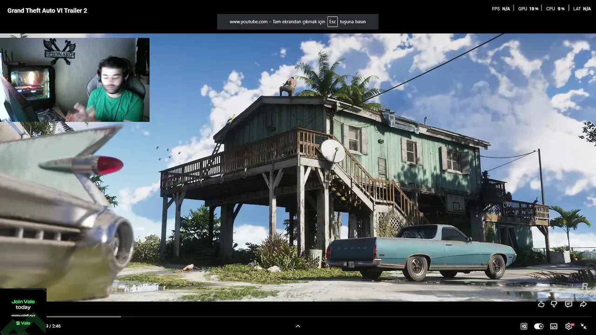Click the GPU 19% readout

528,9
